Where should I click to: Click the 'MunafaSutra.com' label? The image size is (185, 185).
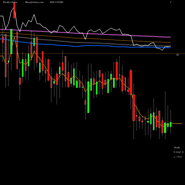pos(34,2)
